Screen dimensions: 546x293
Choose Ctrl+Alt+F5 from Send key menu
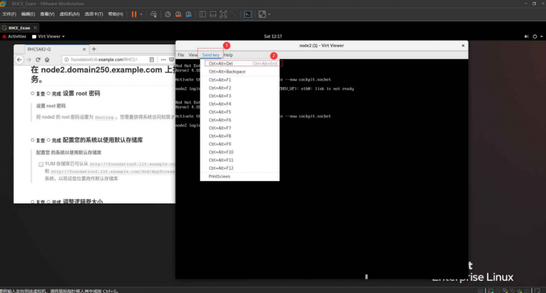coord(239,112)
